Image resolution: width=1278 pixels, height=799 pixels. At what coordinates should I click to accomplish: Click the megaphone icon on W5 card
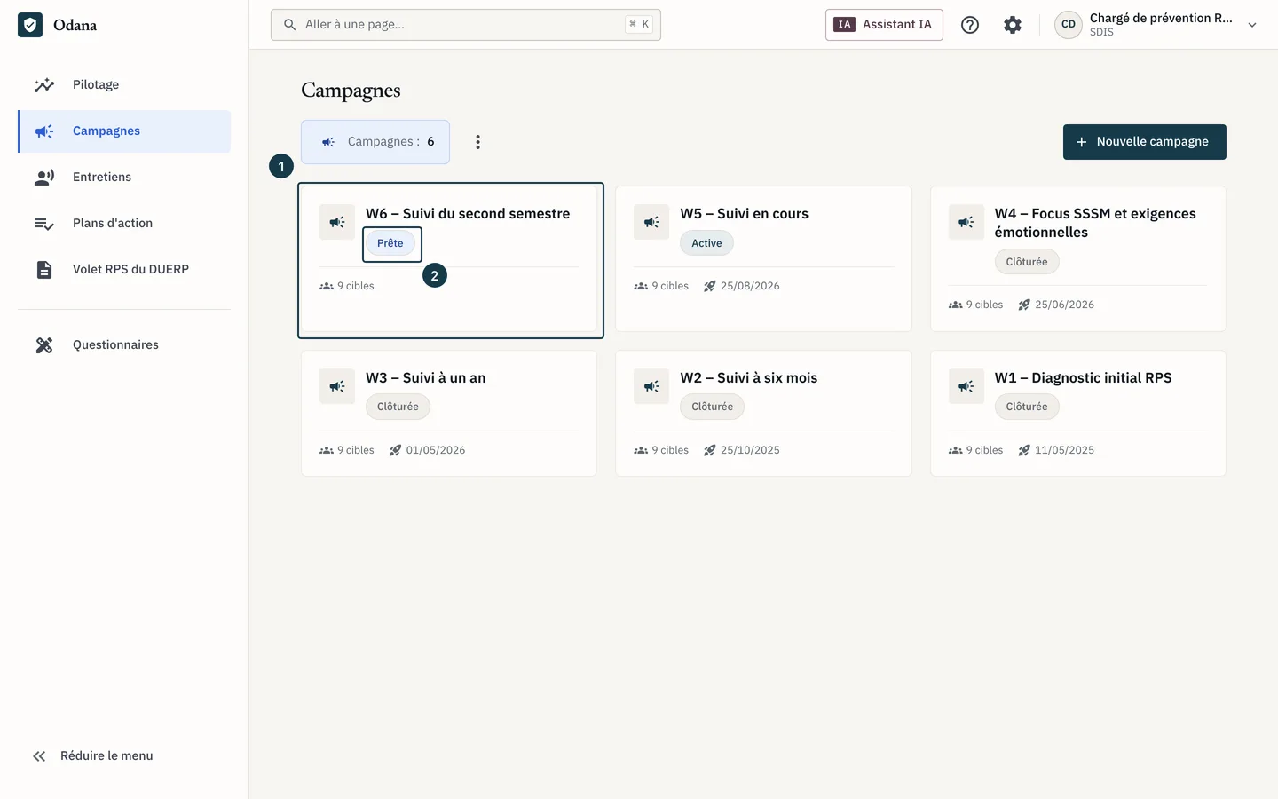point(651,222)
